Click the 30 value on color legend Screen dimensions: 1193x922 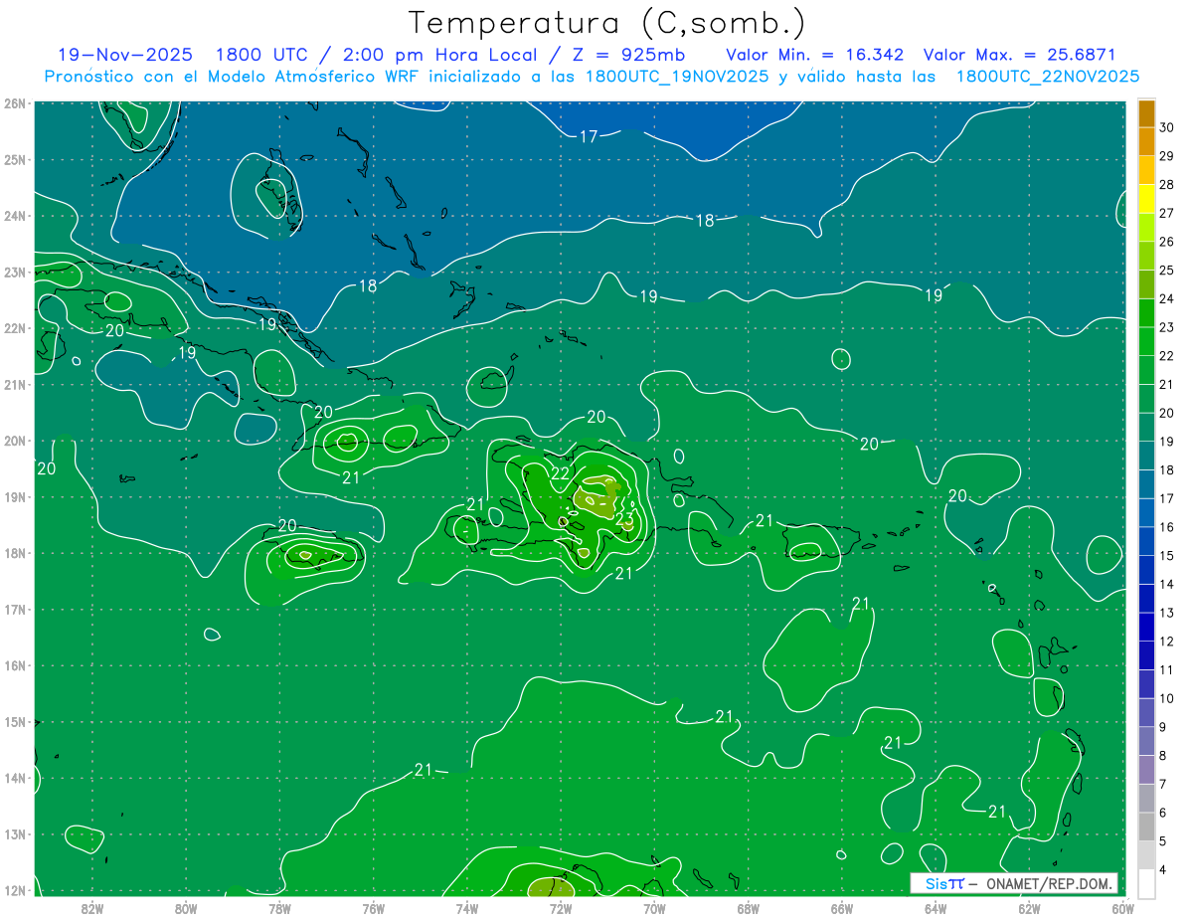[x=1166, y=126]
